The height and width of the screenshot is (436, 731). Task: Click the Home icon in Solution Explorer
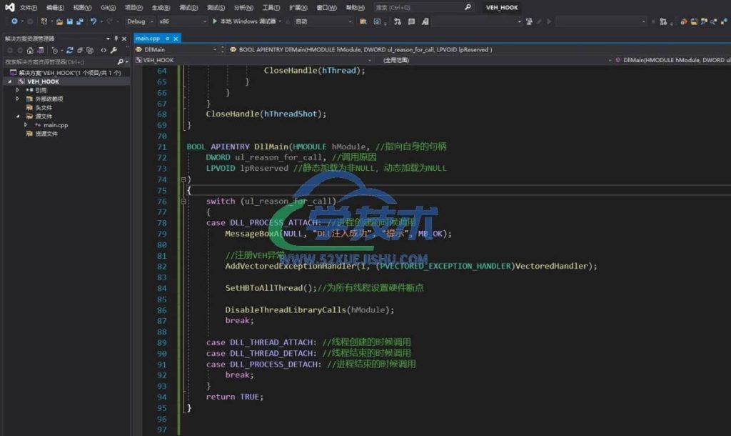click(29, 50)
